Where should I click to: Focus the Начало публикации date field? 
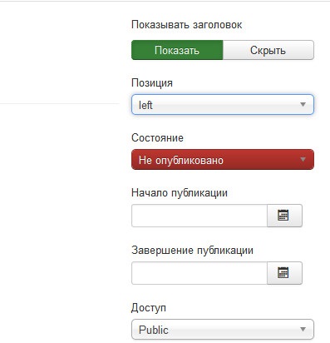pyautogui.click(x=199, y=216)
